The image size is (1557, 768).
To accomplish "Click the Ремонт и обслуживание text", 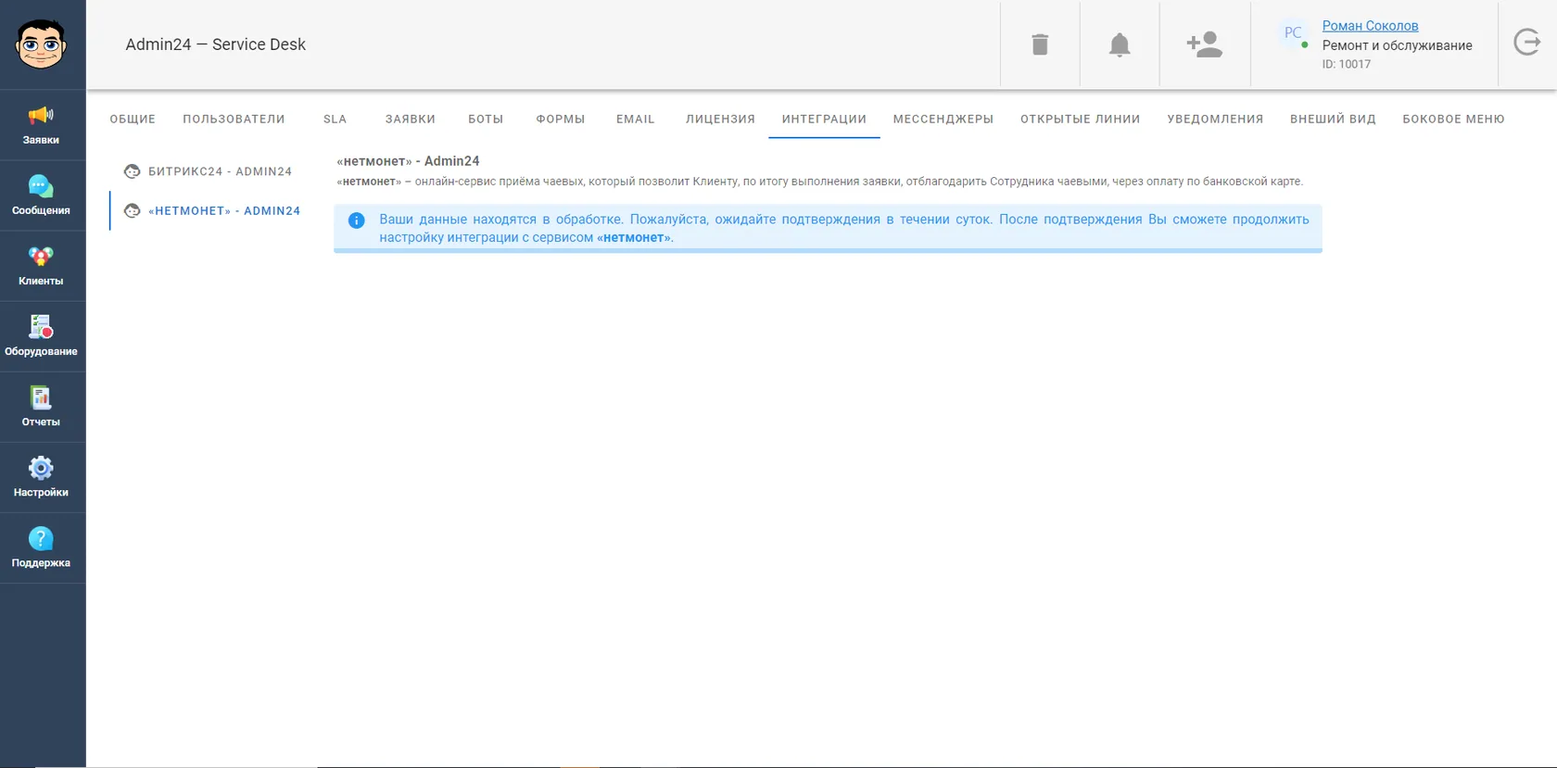I will [1397, 45].
